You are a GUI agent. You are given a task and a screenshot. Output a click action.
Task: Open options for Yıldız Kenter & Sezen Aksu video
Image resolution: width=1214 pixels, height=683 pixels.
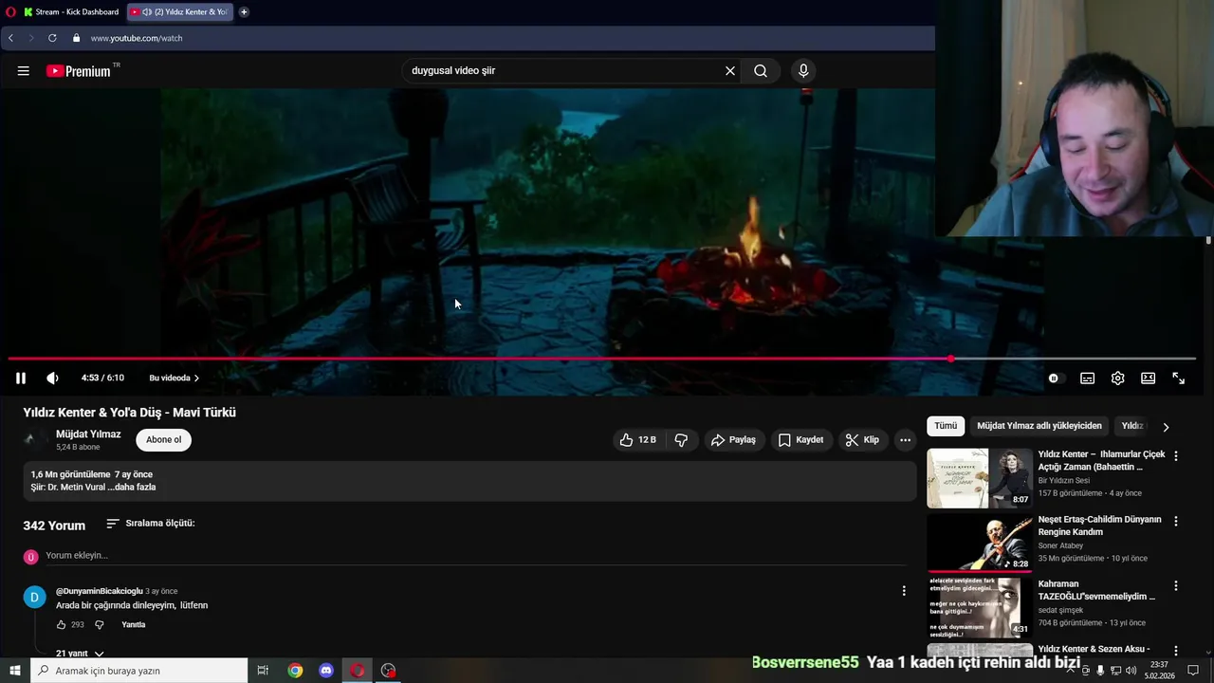tap(1176, 651)
